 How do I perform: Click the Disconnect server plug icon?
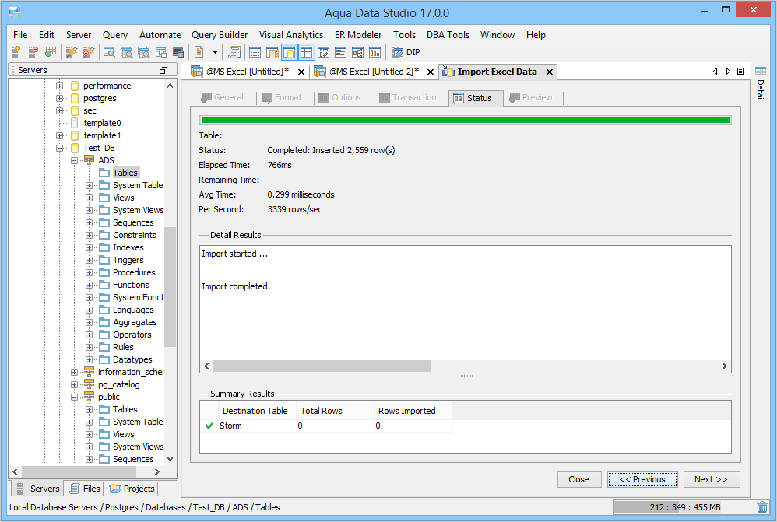(x=88, y=52)
